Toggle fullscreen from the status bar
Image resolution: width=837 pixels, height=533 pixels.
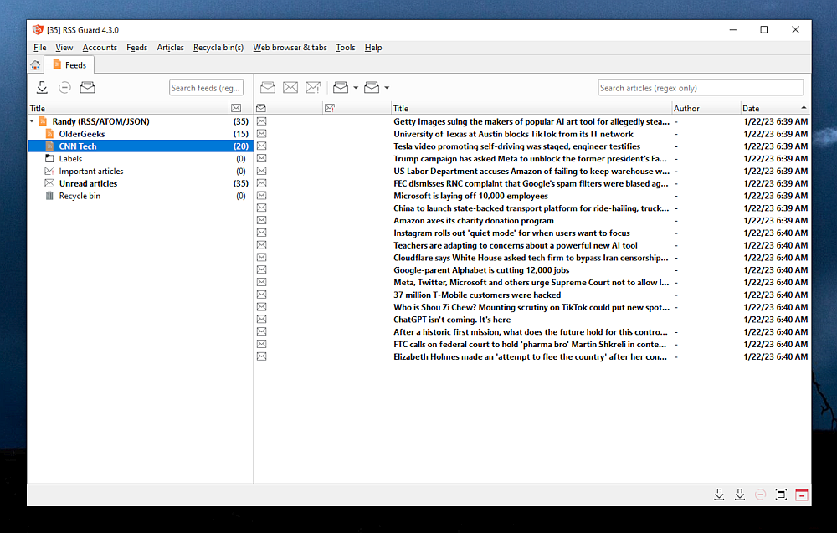click(x=781, y=495)
